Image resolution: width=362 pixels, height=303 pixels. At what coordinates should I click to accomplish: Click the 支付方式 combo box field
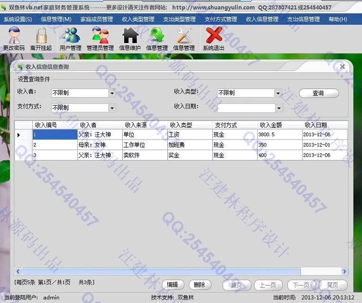[83, 108]
